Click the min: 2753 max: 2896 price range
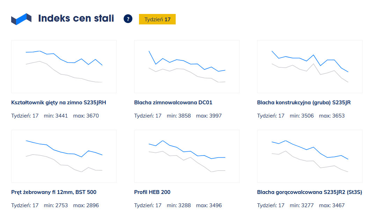The height and width of the screenshot is (218, 365). (71, 205)
